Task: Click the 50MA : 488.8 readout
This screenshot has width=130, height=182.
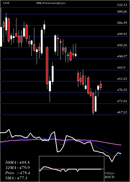Action: click(x=17, y=162)
